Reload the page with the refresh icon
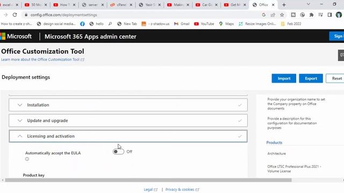This screenshot has height=193, width=344. (x=15, y=15)
